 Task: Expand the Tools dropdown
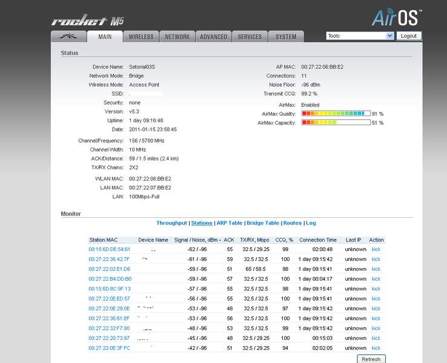360,36
